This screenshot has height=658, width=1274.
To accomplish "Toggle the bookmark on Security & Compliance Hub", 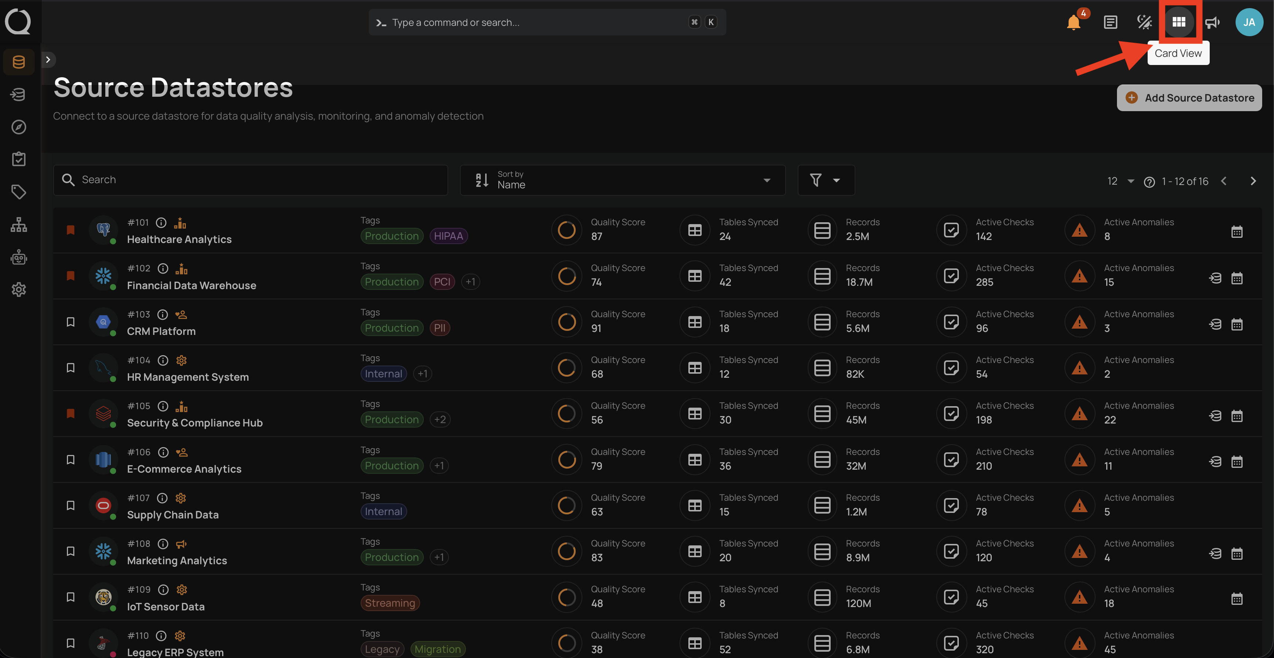I will [71, 413].
